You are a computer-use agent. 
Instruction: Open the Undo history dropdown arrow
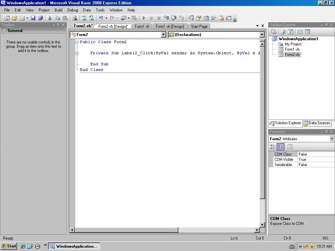click(106, 18)
